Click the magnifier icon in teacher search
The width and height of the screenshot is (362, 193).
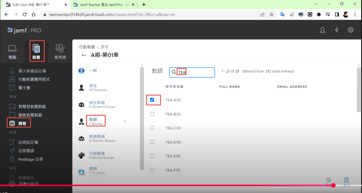[x=174, y=72]
